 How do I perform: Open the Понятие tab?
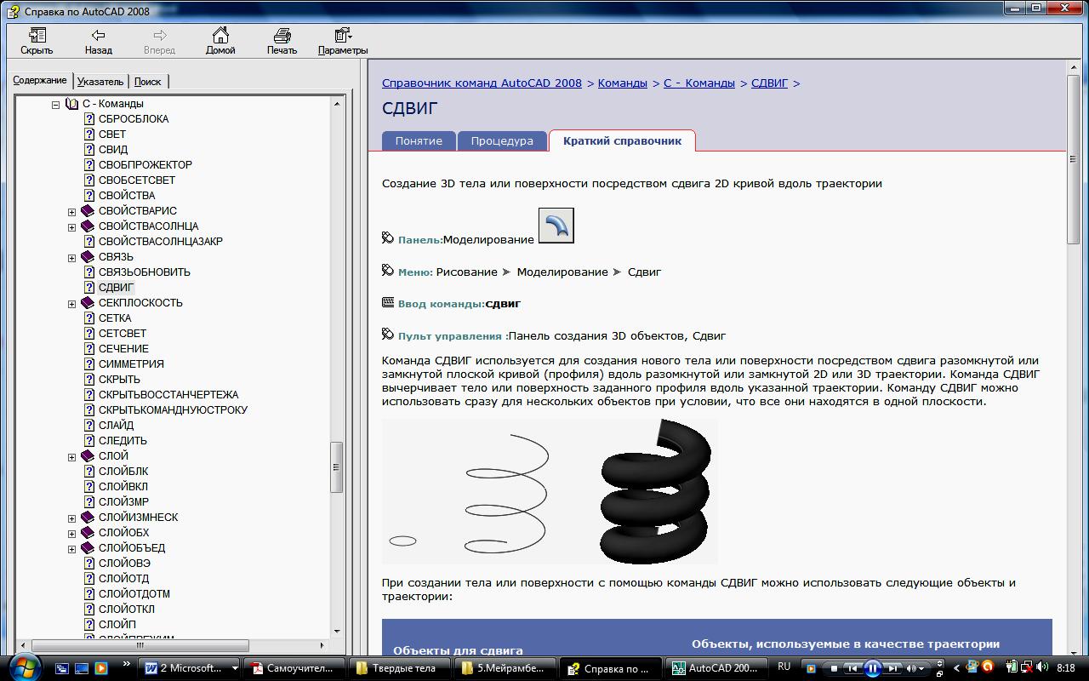pos(419,141)
